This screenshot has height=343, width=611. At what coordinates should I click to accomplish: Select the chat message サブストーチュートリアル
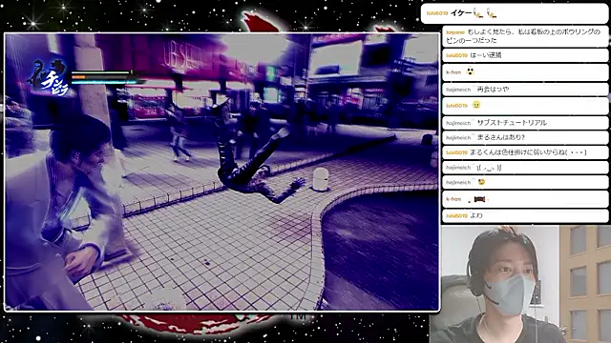click(525, 123)
